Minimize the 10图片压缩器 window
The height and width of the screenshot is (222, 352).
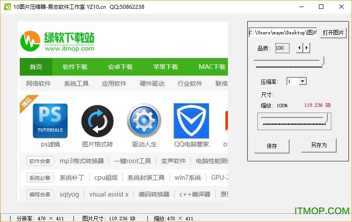click(301, 7)
